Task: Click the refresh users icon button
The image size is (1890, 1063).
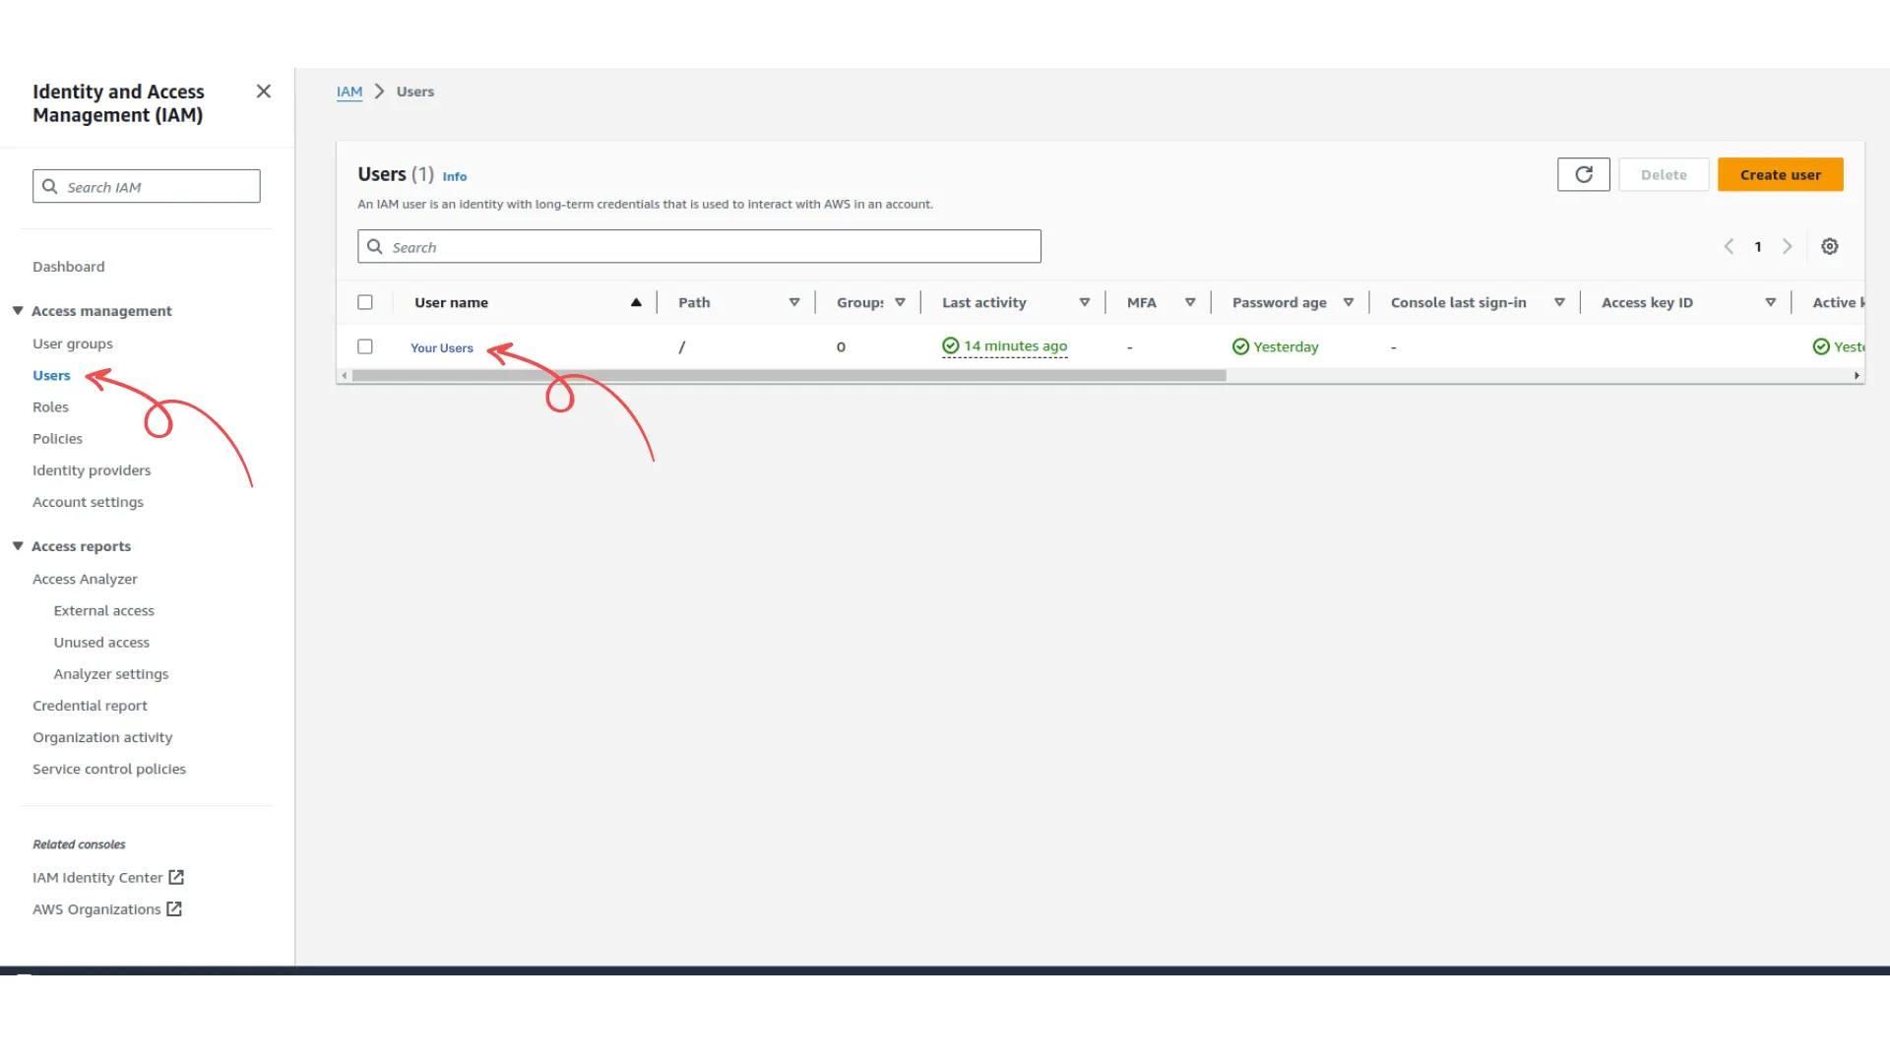Action: (1583, 174)
